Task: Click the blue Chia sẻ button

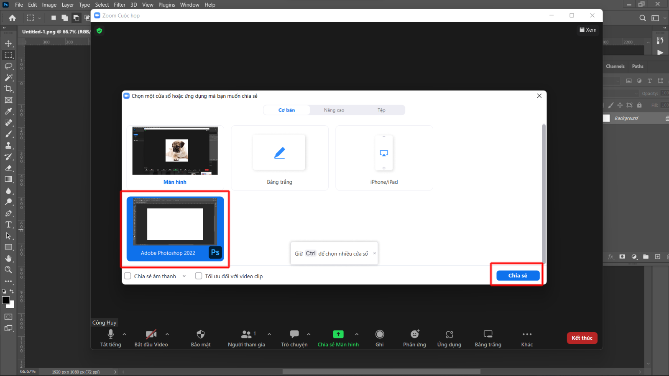Action: tap(517, 275)
